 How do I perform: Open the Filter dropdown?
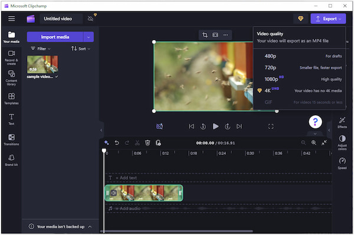point(41,48)
